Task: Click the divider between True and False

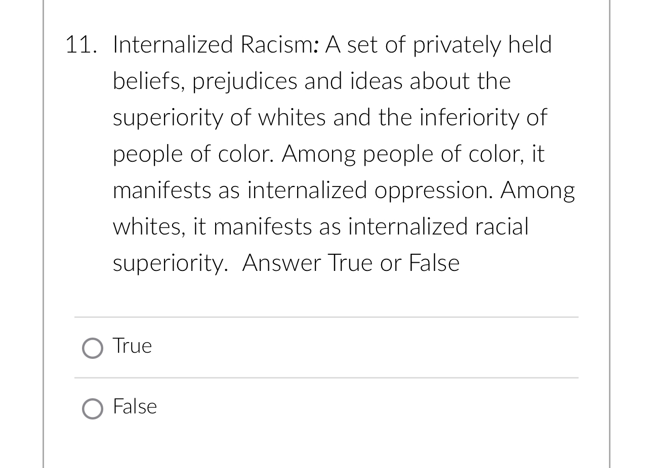Action: [326, 377]
